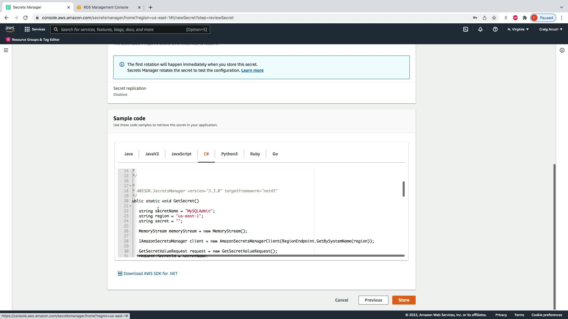Switch to RDS Management Console browser tab
This screenshot has width=568, height=319.
[106, 7]
